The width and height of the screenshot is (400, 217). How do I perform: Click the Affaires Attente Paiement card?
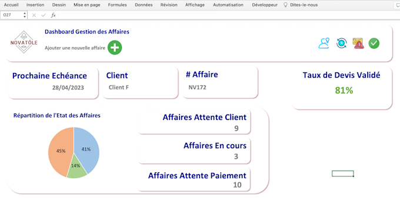click(194, 179)
